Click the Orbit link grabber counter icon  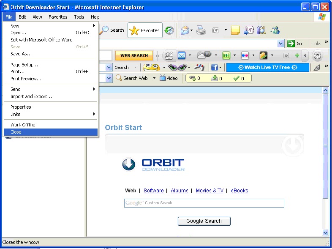click(194, 78)
